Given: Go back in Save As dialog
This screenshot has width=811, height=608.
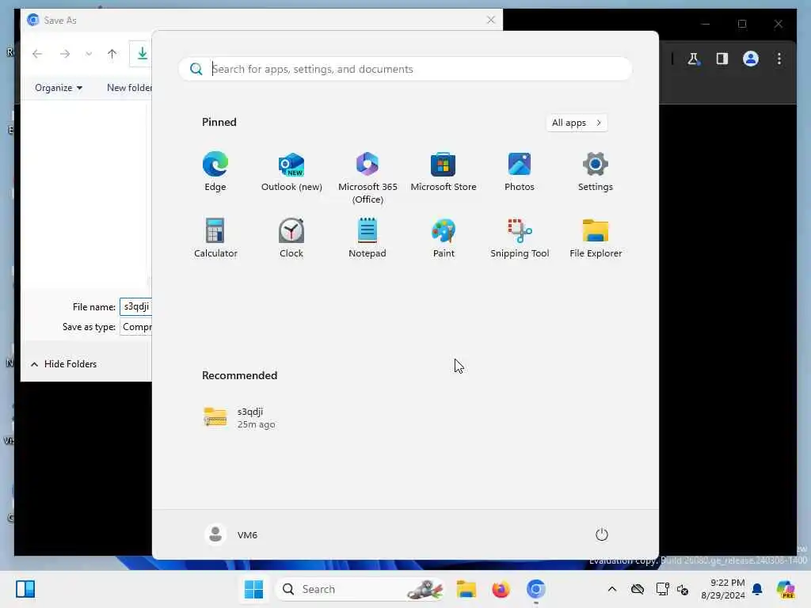Looking at the screenshot, I should 37,54.
